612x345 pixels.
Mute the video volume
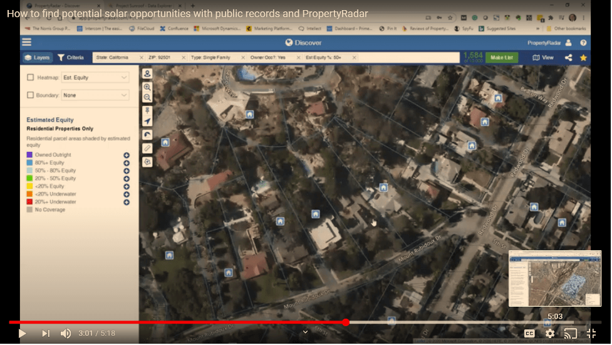(66, 333)
